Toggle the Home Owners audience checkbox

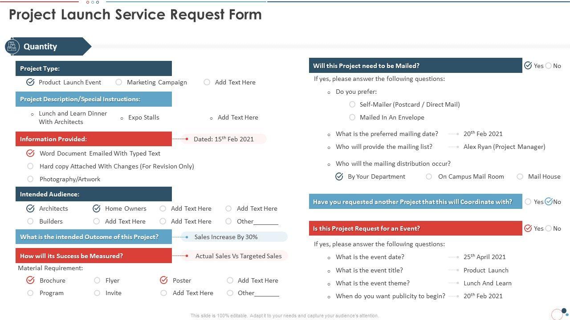click(x=97, y=208)
